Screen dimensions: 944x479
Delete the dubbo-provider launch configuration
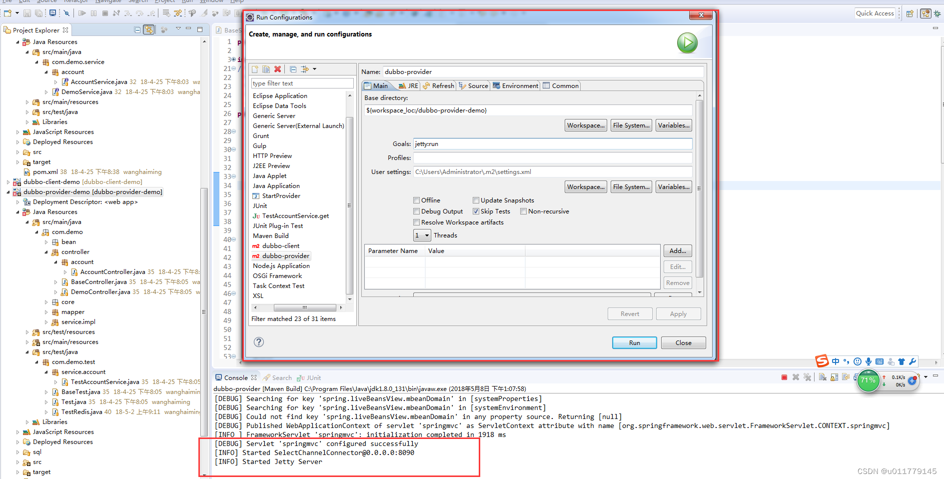coord(278,69)
